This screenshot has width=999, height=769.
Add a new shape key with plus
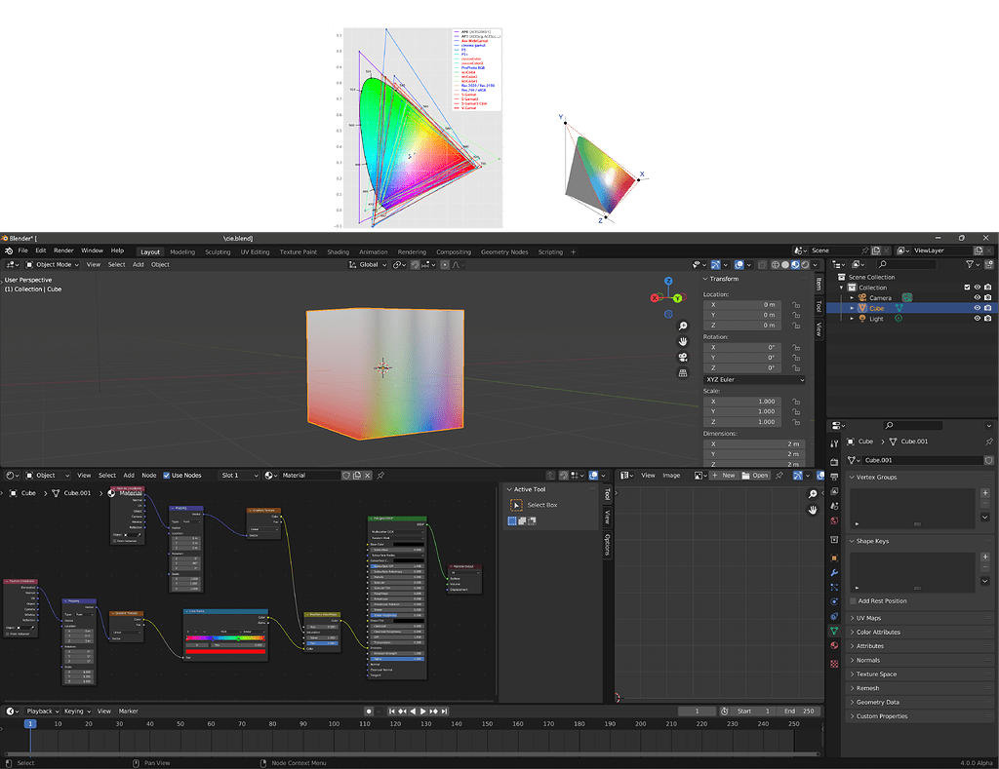coord(985,558)
